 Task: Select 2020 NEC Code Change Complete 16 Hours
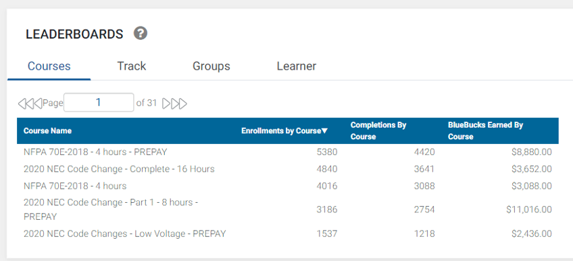pyautogui.click(x=288, y=169)
